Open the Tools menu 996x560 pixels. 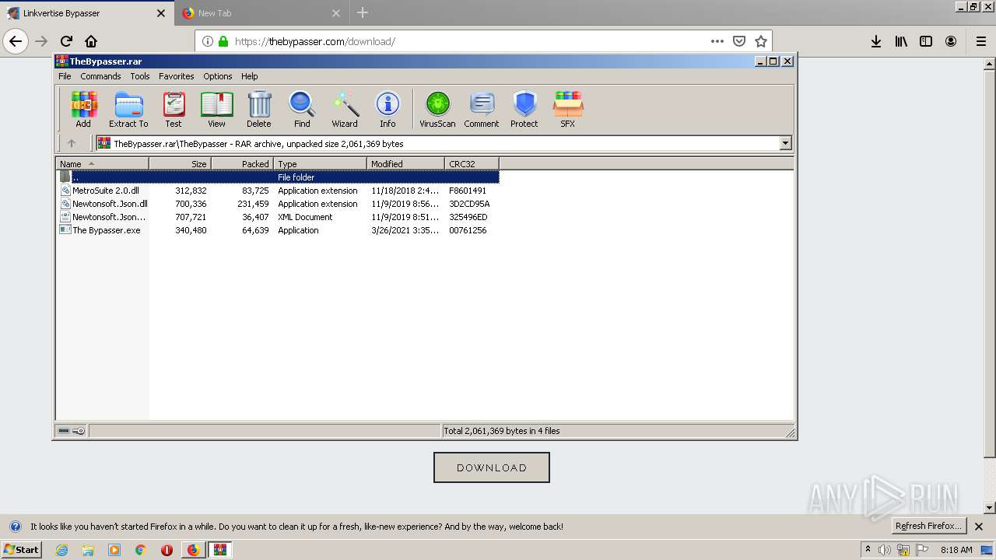[140, 76]
